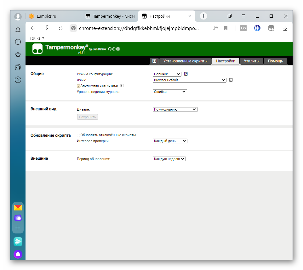303x270 pixels.
Task: Click the bookmark icon in address bar
Action: [226, 28]
